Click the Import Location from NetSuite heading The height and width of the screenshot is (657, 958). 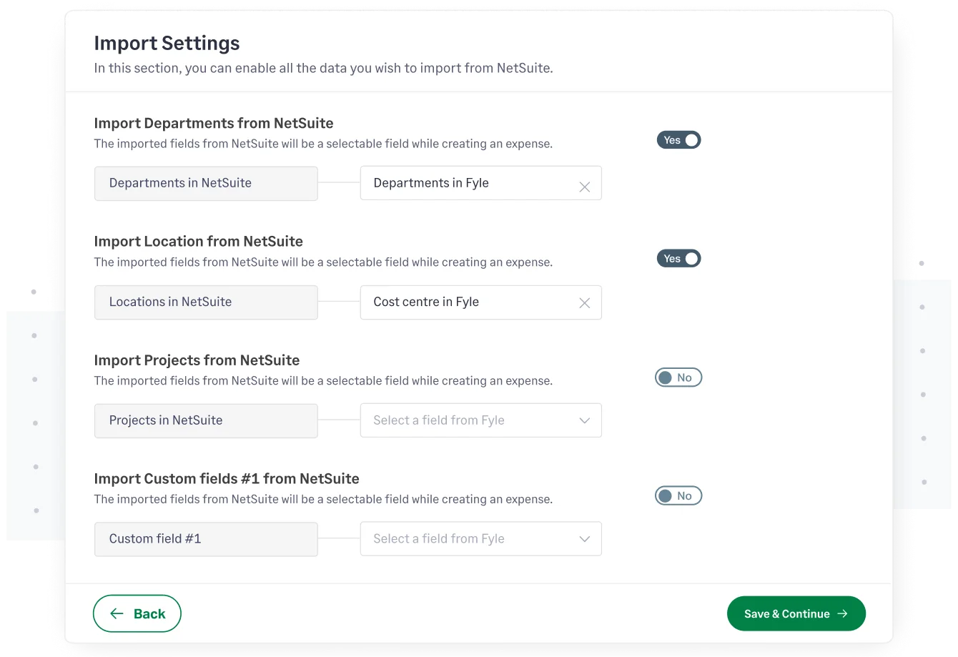(199, 242)
